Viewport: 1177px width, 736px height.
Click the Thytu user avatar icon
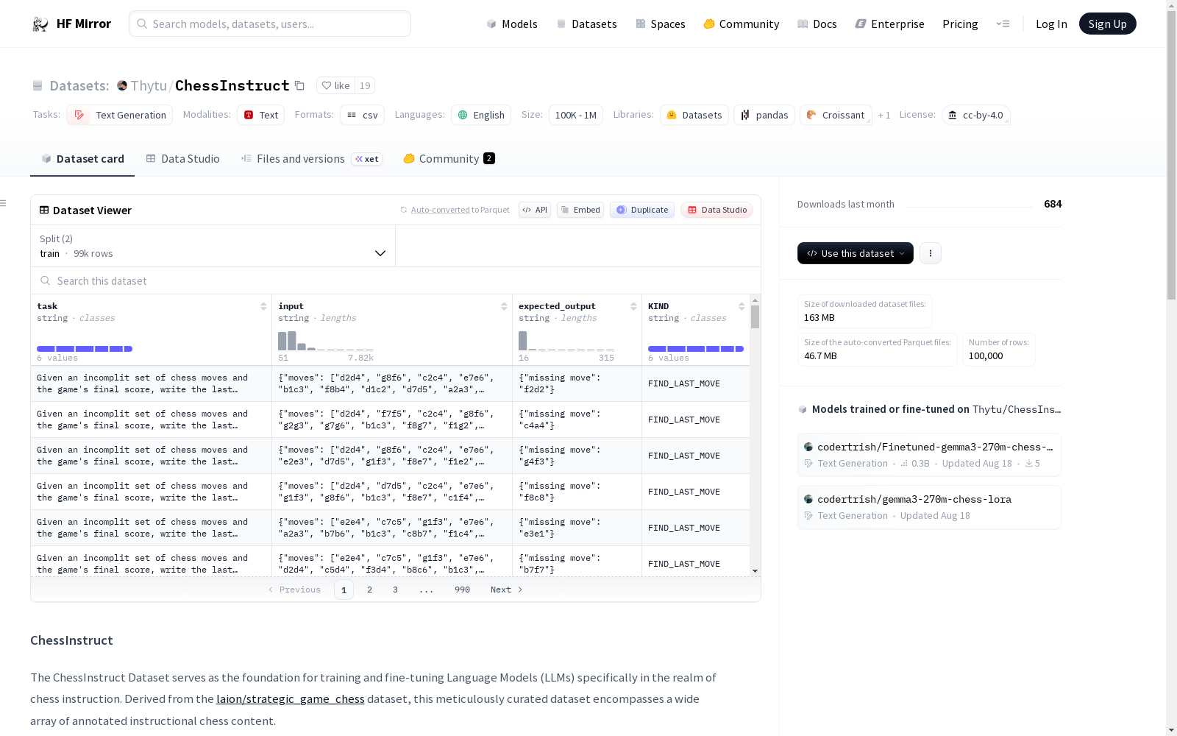(122, 85)
